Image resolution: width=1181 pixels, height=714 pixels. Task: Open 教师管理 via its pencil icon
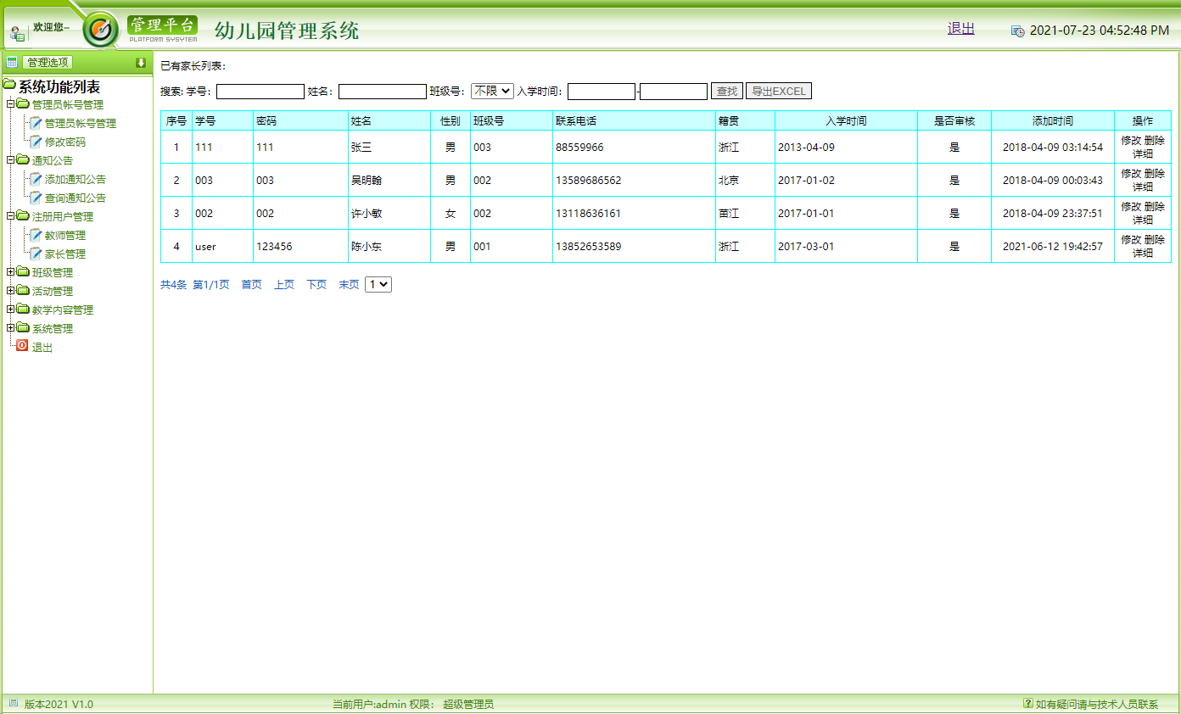[35, 235]
